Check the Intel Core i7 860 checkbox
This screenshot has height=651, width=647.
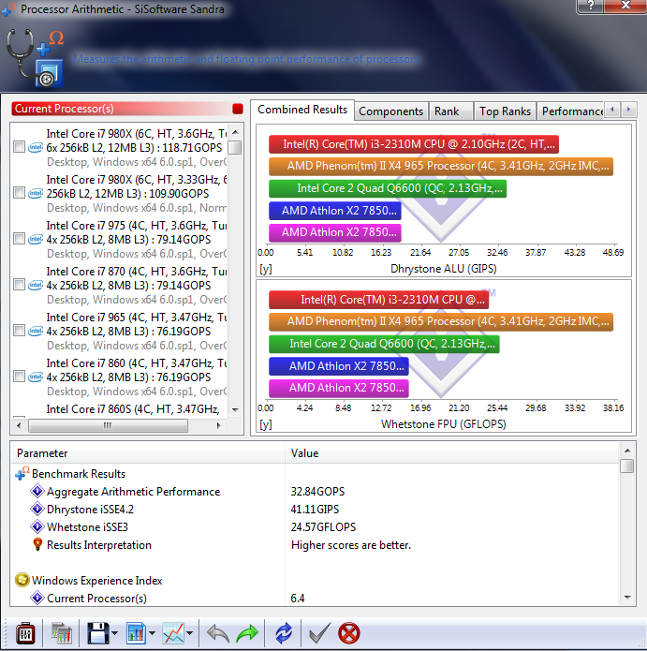pyautogui.click(x=19, y=377)
